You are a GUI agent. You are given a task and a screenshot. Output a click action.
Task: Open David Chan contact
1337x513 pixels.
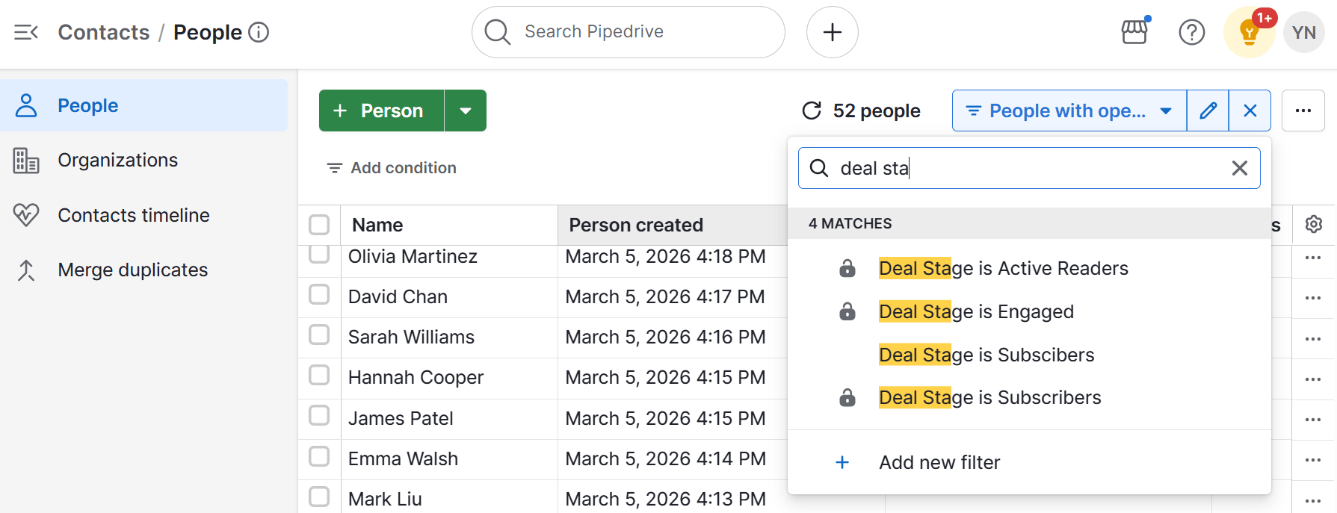(x=398, y=296)
